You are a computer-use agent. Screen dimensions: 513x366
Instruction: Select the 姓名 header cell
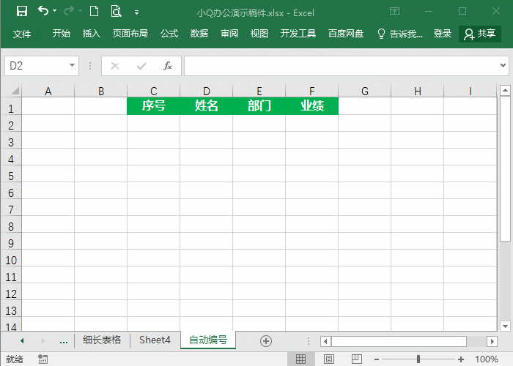click(x=207, y=106)
